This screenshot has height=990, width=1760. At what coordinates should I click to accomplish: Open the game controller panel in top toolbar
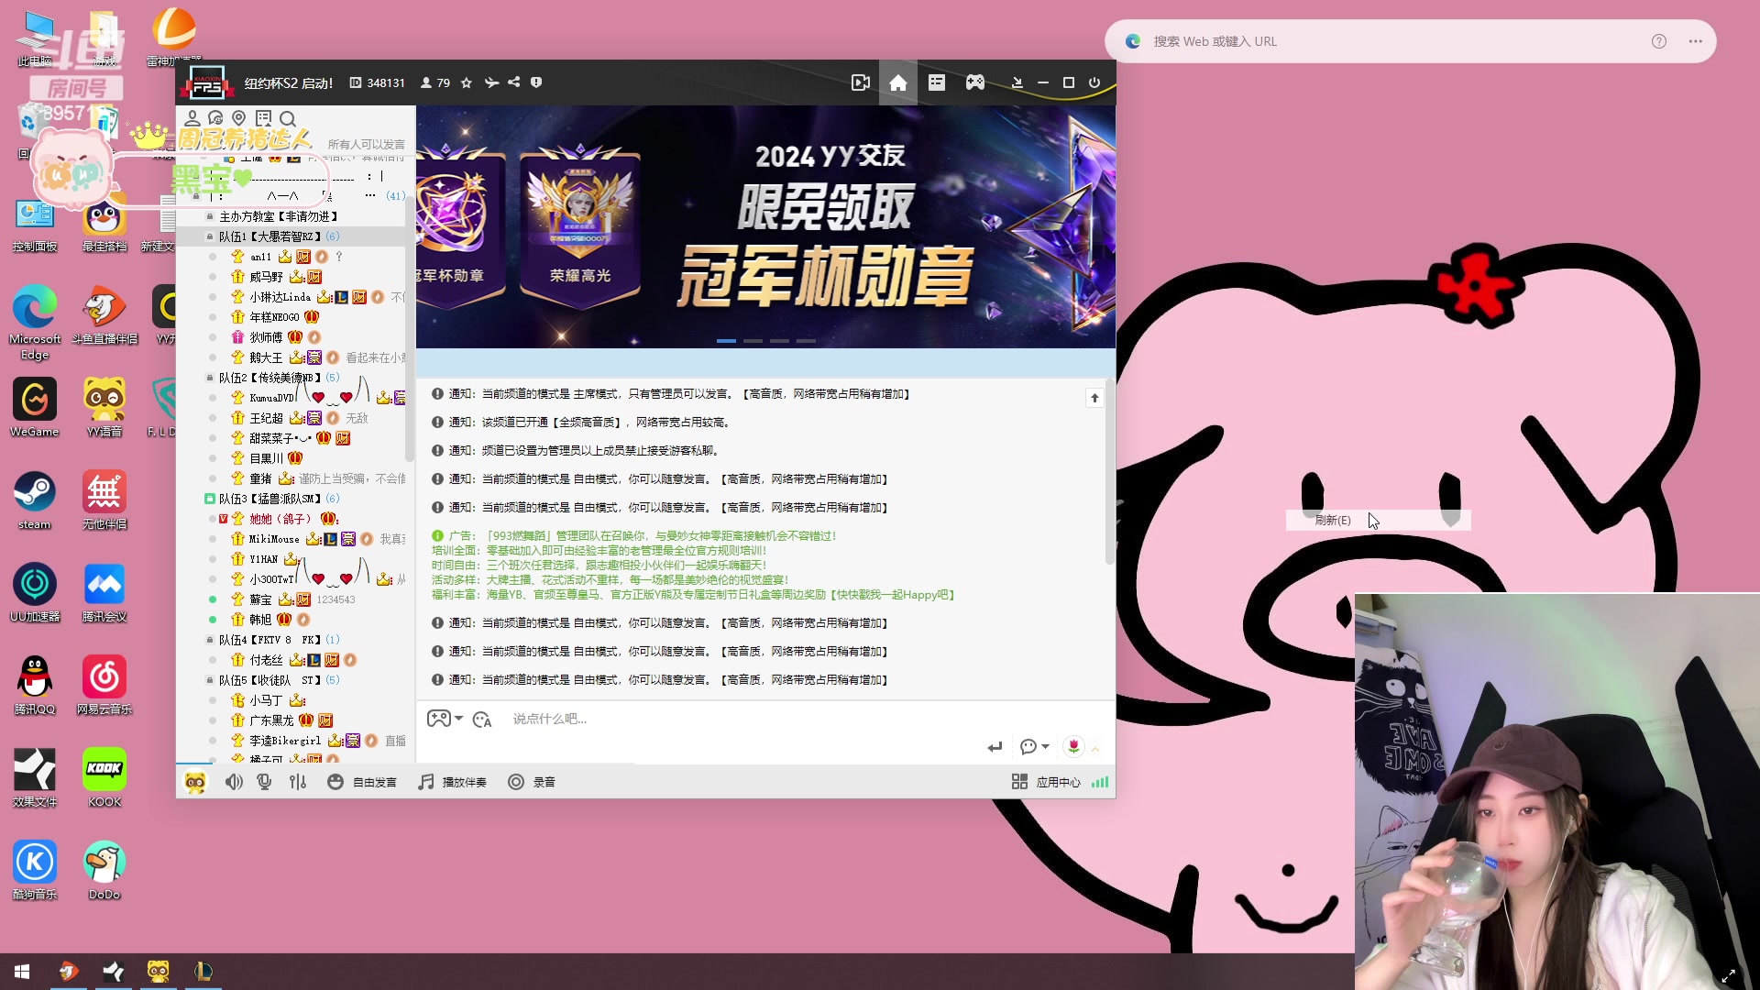click(974, 82)
